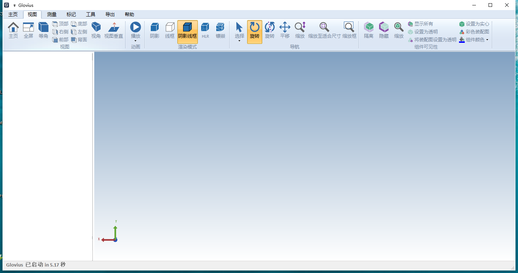Open the 播放 dropdown arrow
Viewport: 518px width, 273px height.
tap(136, 41)
